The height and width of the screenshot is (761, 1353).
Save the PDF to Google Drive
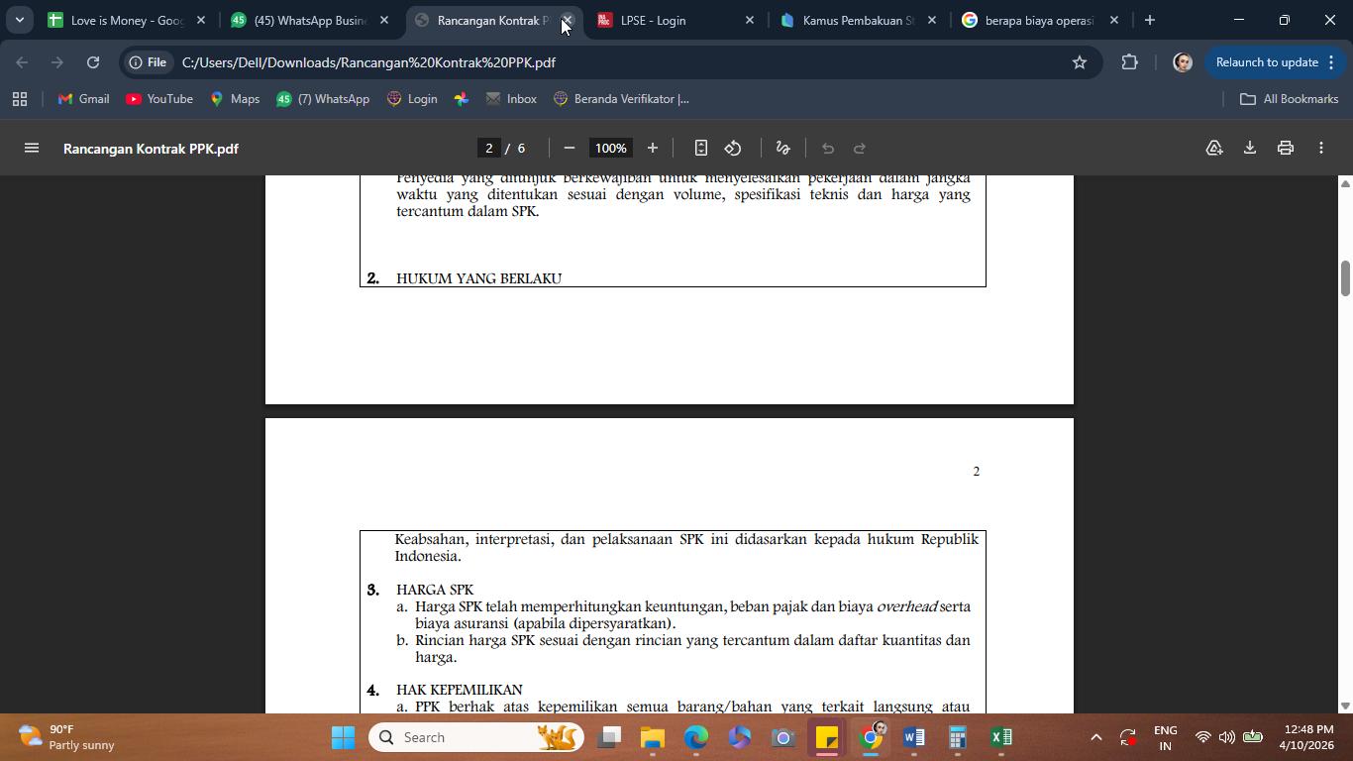tap(1214, 148)
